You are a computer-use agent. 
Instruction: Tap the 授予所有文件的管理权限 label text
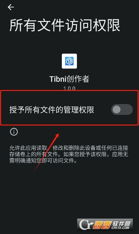(x=52, y=110)
